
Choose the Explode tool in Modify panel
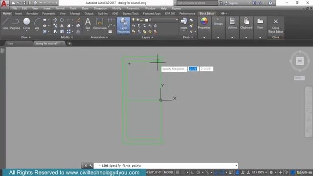pyautogui.click(x=78, y=26)
